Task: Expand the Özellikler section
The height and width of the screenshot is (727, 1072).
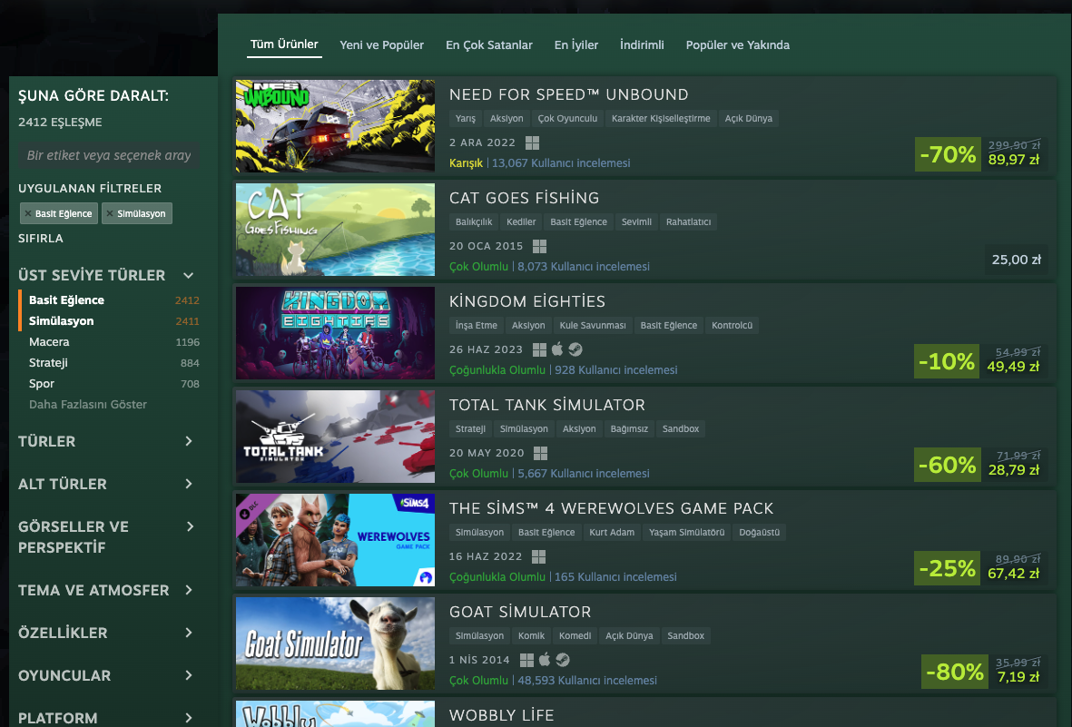Action: [x=189, y=634]
